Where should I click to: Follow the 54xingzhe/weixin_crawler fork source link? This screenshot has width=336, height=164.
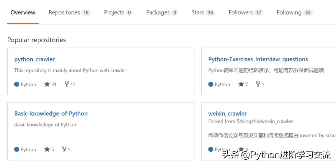265,121
